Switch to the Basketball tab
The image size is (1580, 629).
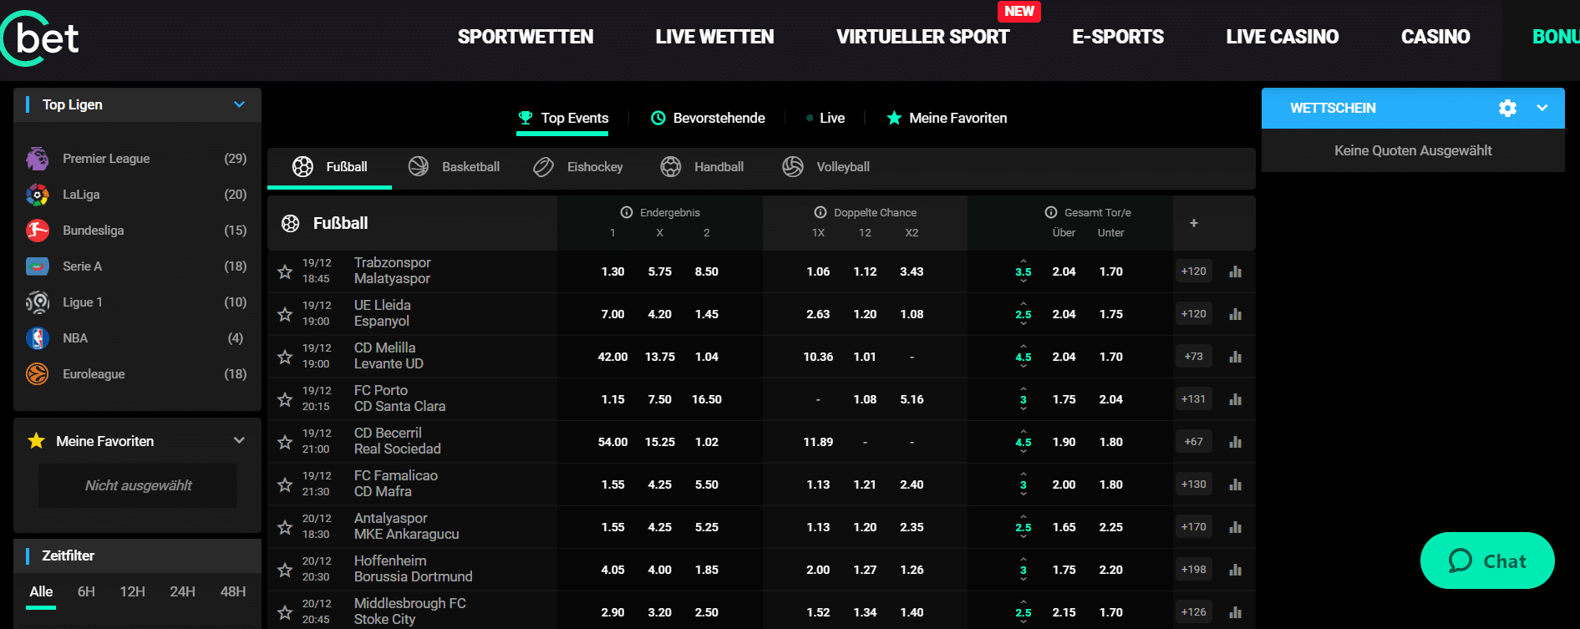[x=455, y=167]
